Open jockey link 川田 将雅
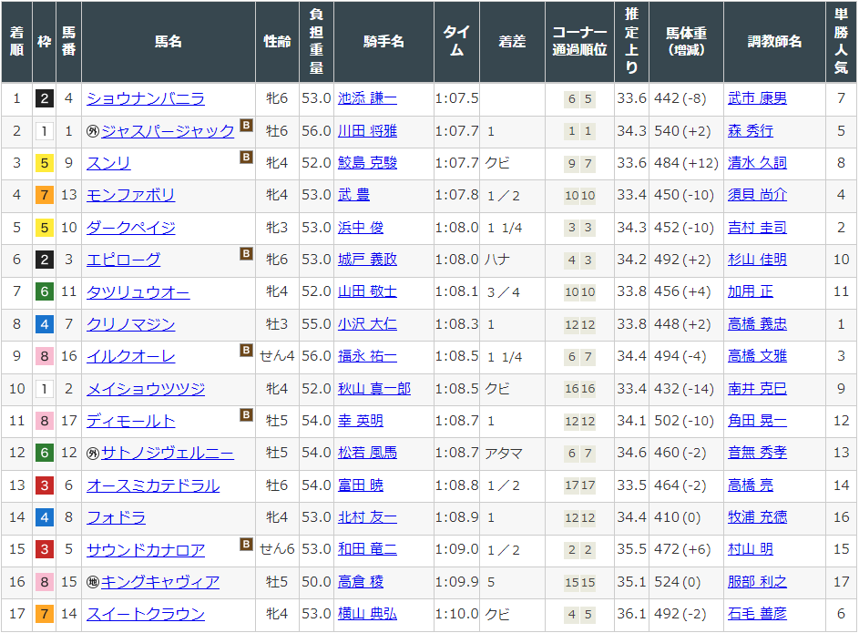859x633 pixels. click(x=368, y=131)
